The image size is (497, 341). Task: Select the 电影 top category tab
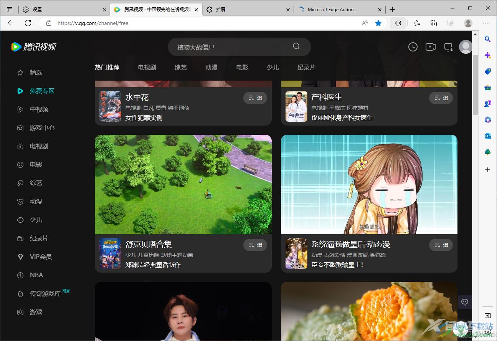point(242,67)
